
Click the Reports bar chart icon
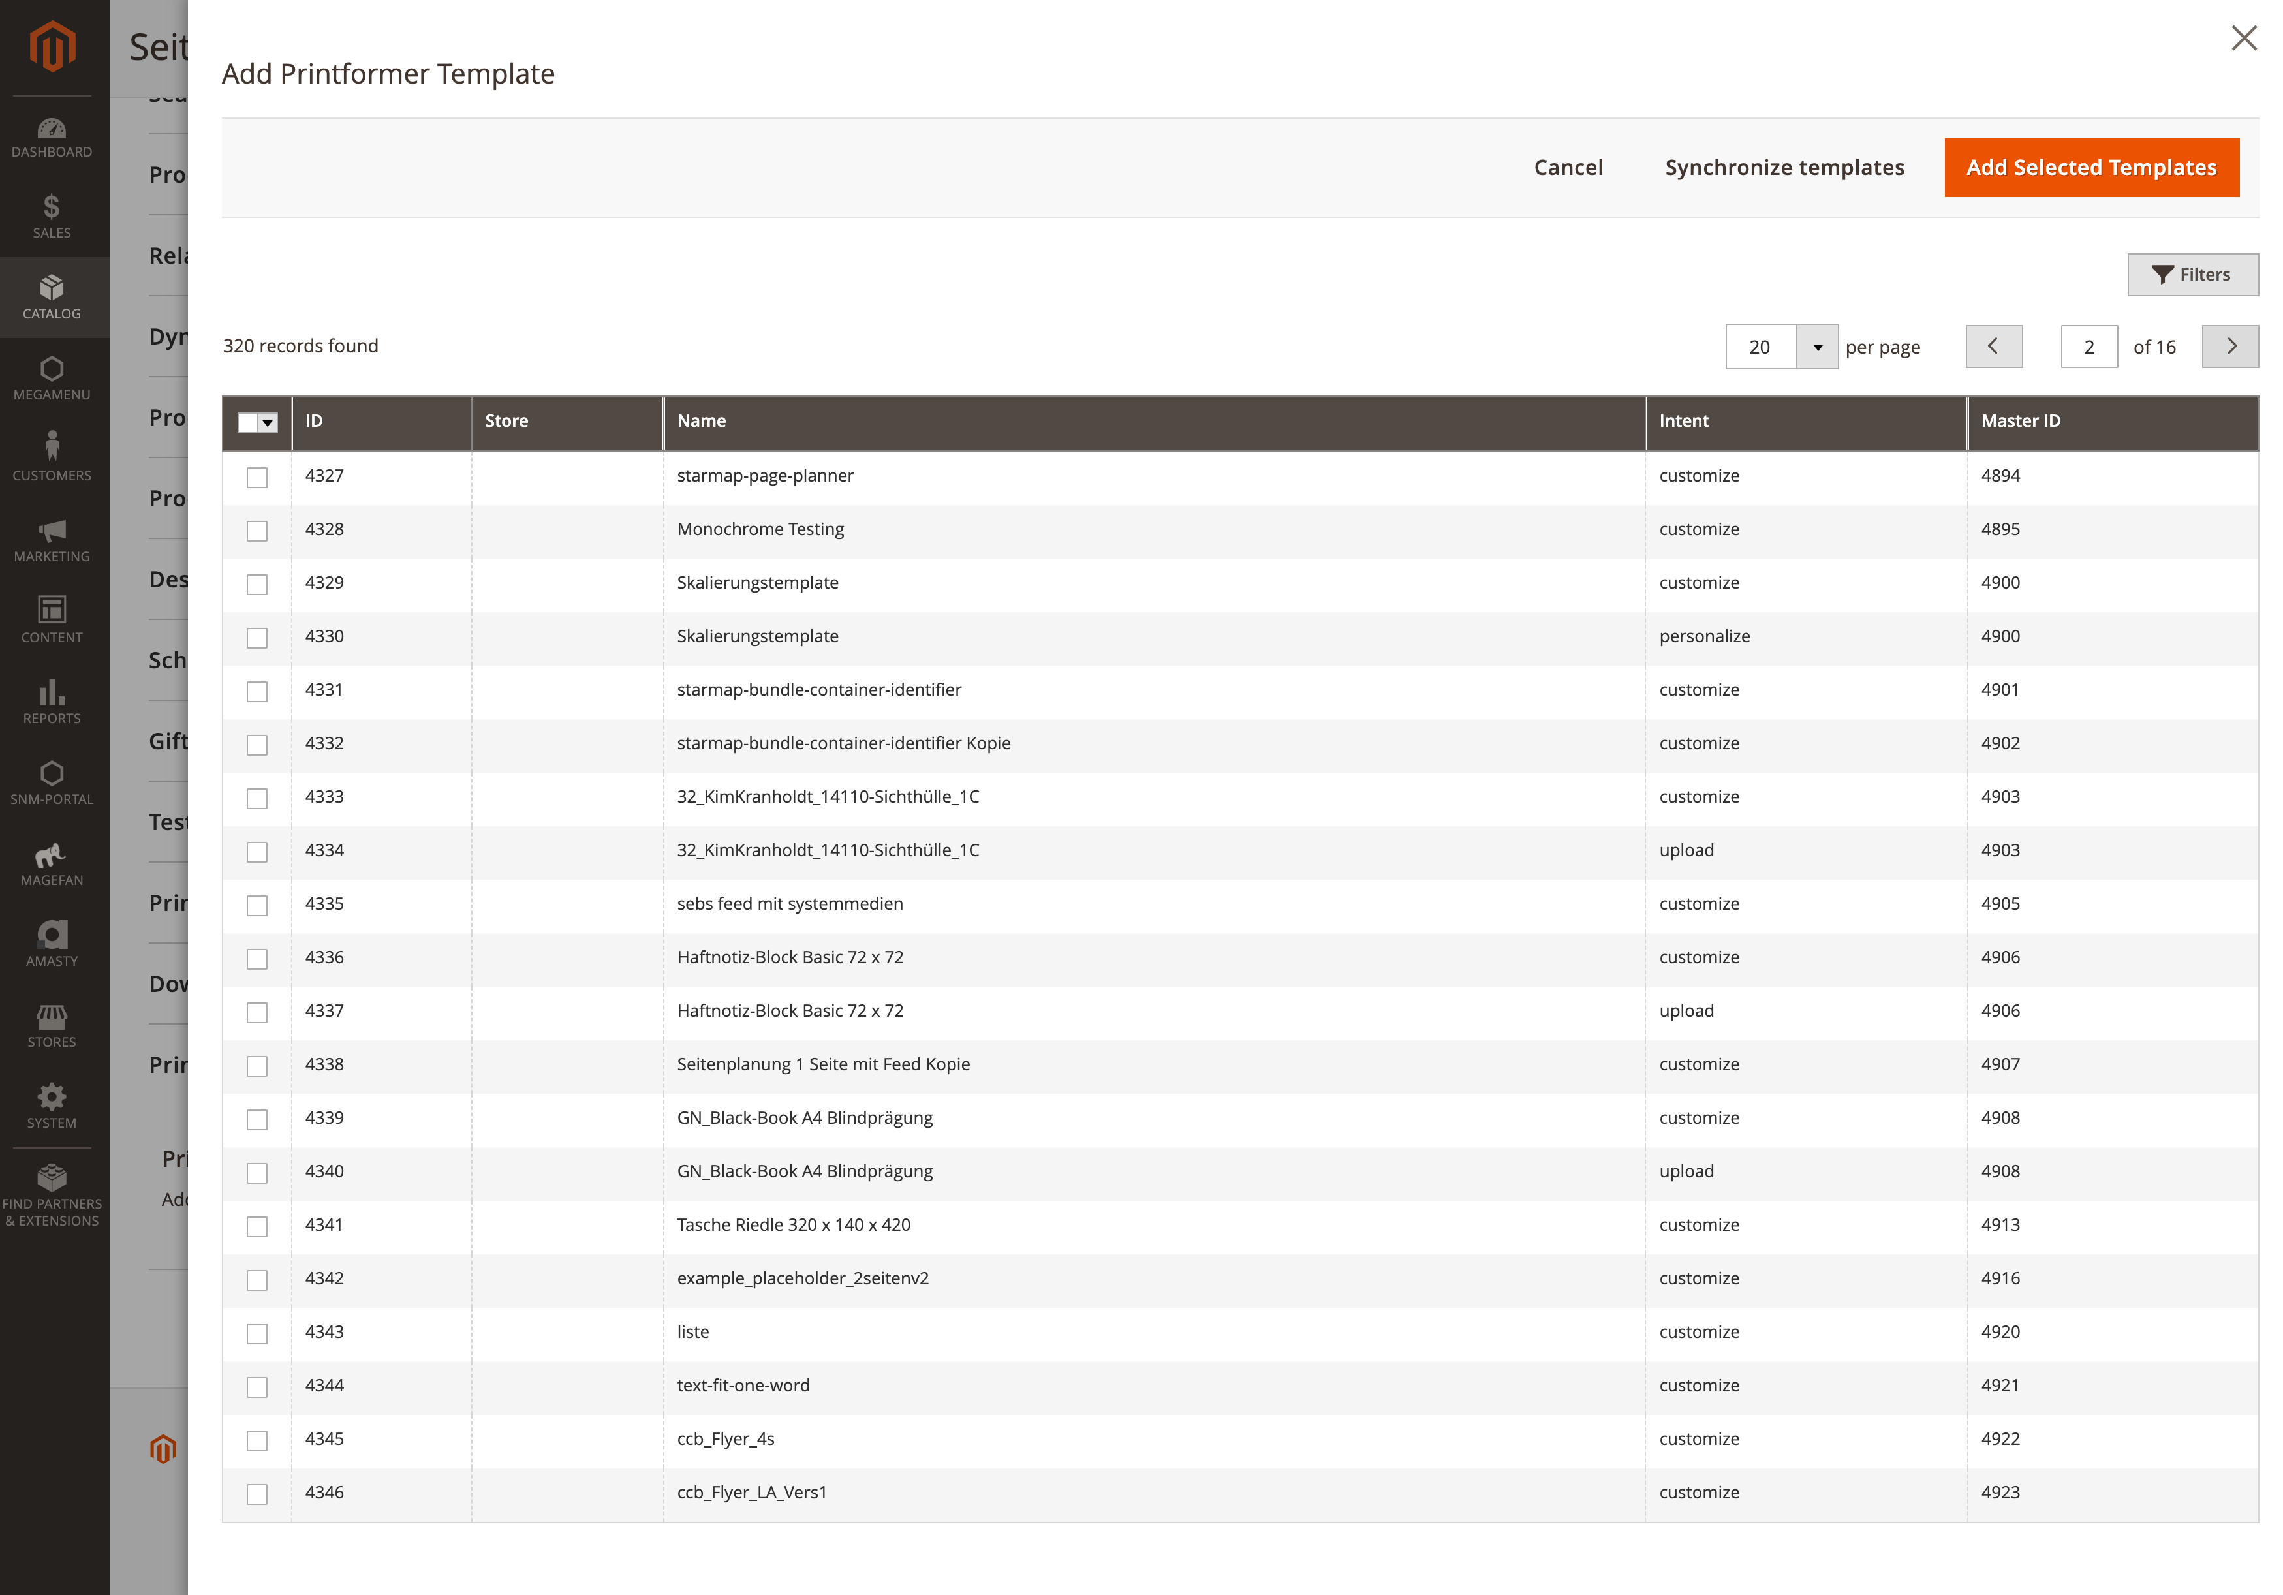[52, 692]
